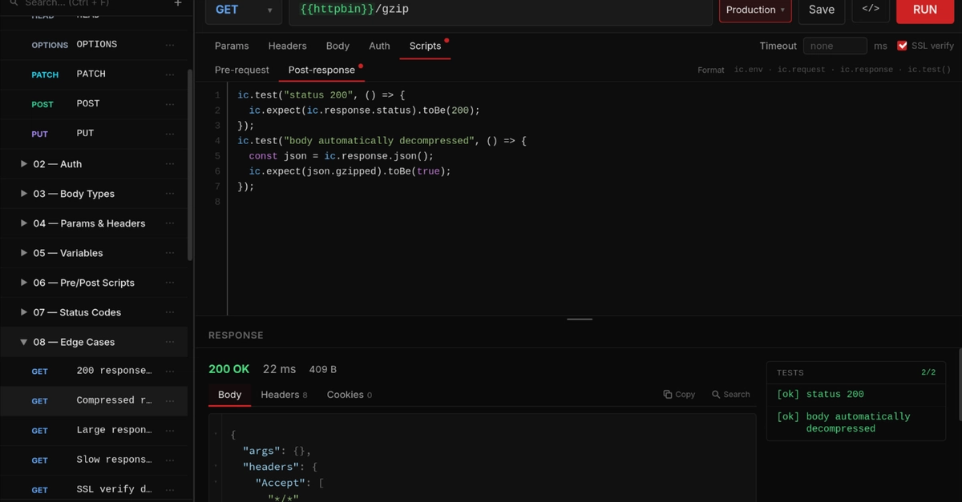Switch to the request Body tab
The width and height of the screenshot is (962, 502).
(338, 46)
